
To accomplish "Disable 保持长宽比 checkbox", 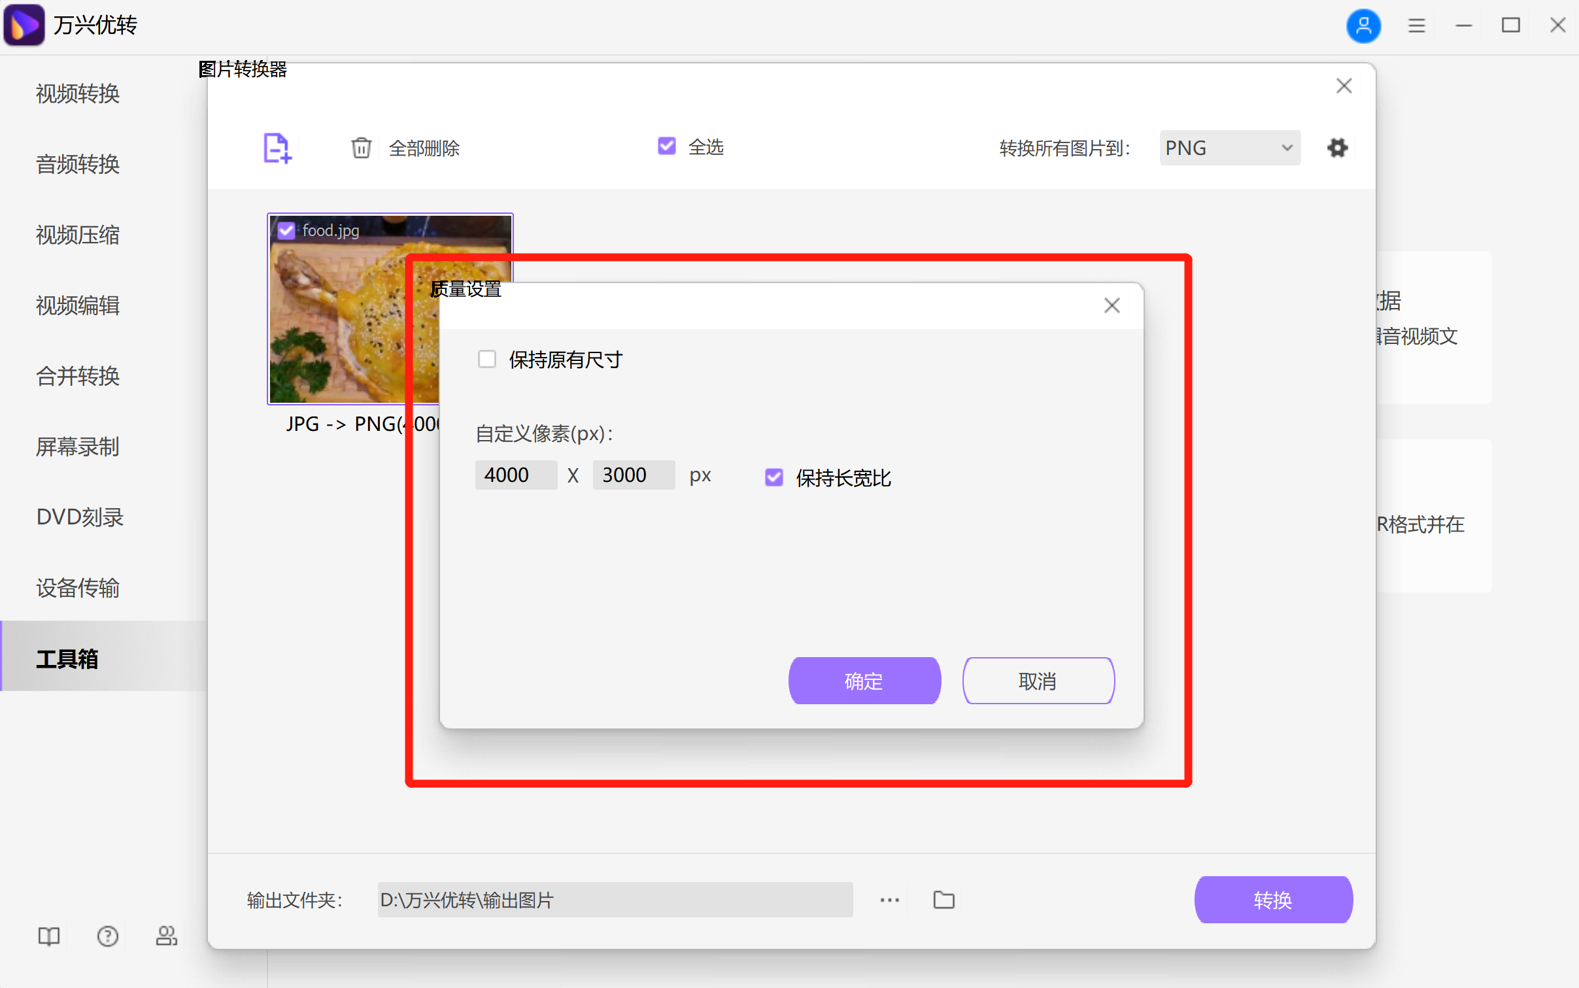I will [773, 477].
